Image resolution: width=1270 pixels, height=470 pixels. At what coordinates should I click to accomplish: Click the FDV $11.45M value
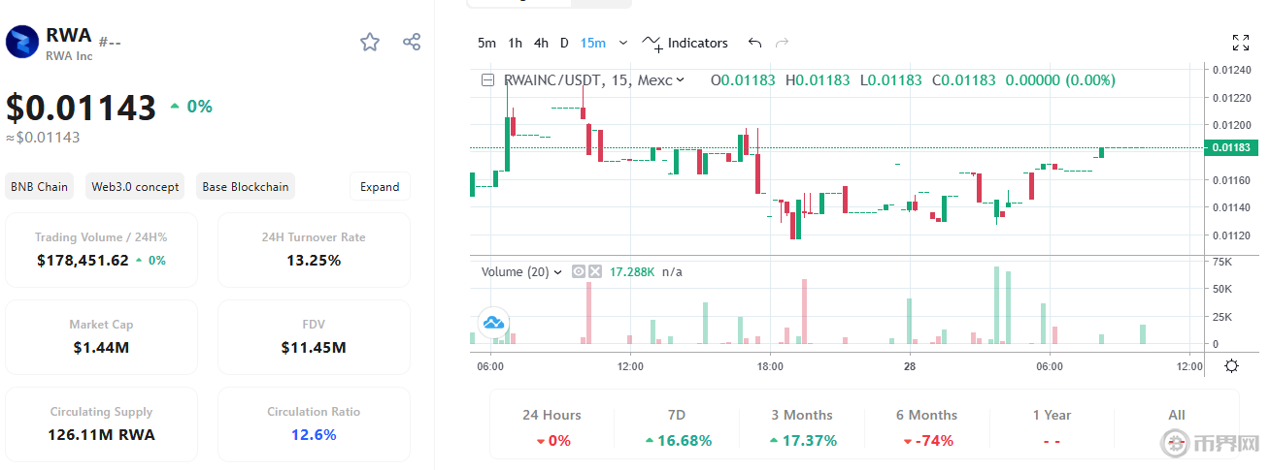(x=314, y=347)
